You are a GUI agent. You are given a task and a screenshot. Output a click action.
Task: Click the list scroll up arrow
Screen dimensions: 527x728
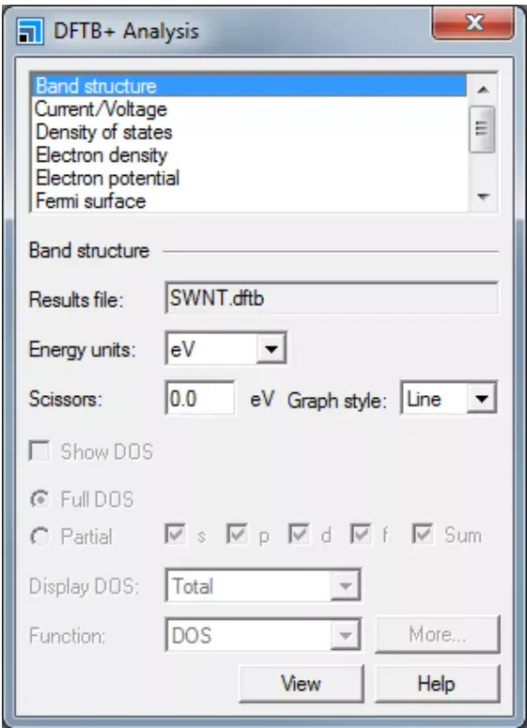pyautogui.click(x=483, y=89)
